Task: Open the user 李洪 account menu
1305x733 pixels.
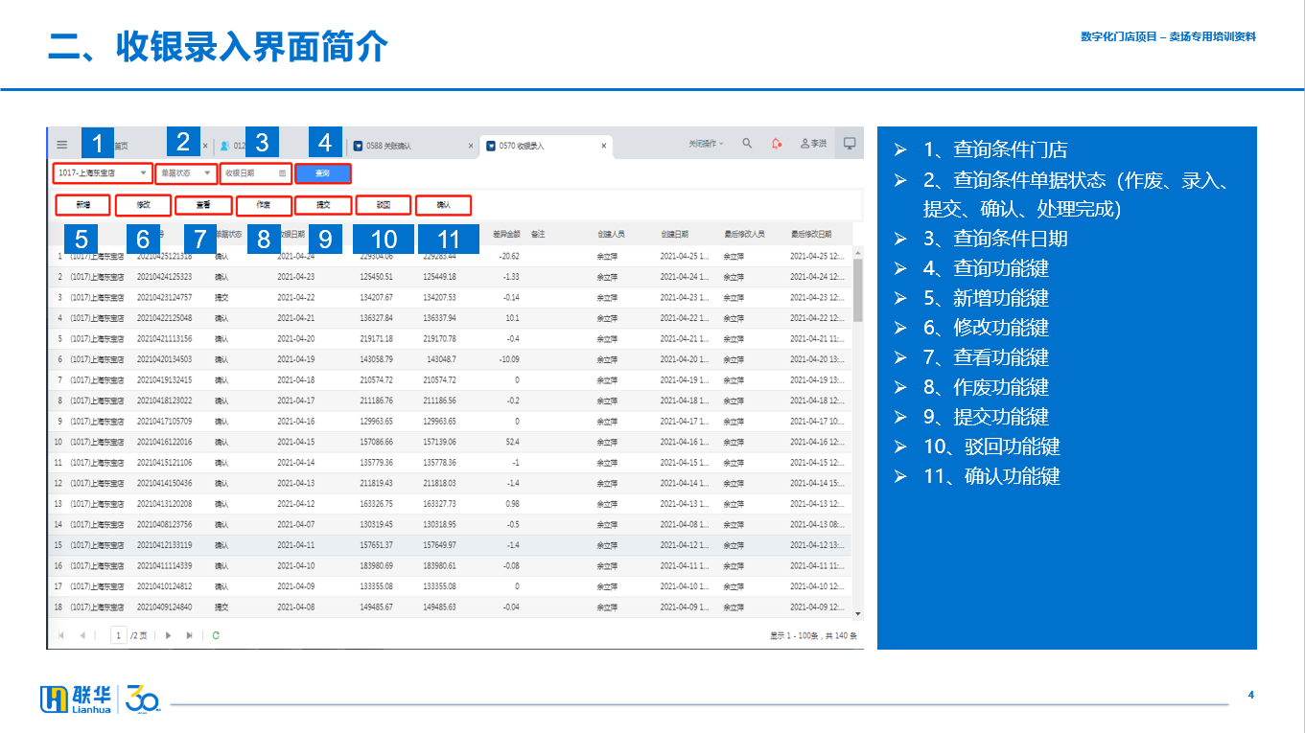Action: pyautogui.click(x=813, y=144)
